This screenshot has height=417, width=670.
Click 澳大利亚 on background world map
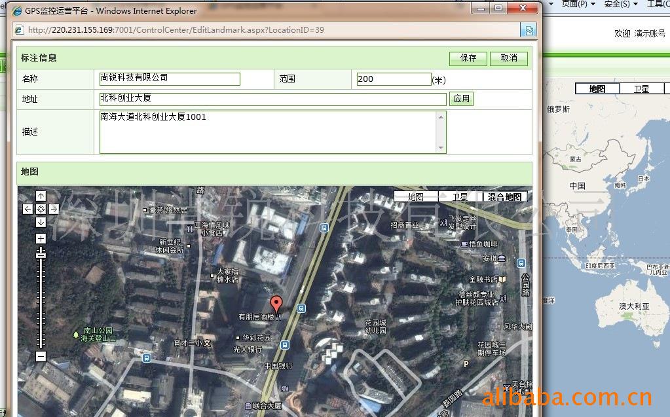pyautogui.click(x=634, y=306)
